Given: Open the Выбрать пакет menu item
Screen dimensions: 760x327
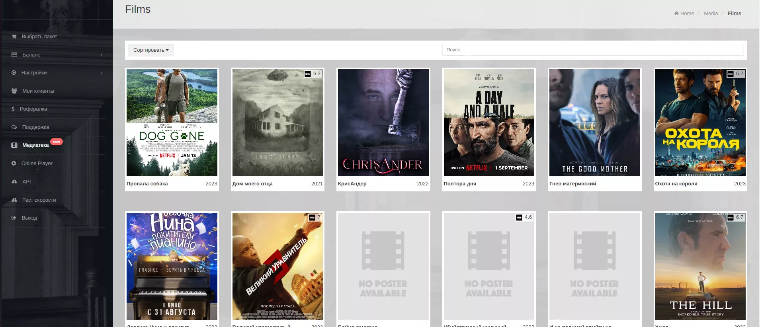Looking at the screenshot, I should (39, 37).
